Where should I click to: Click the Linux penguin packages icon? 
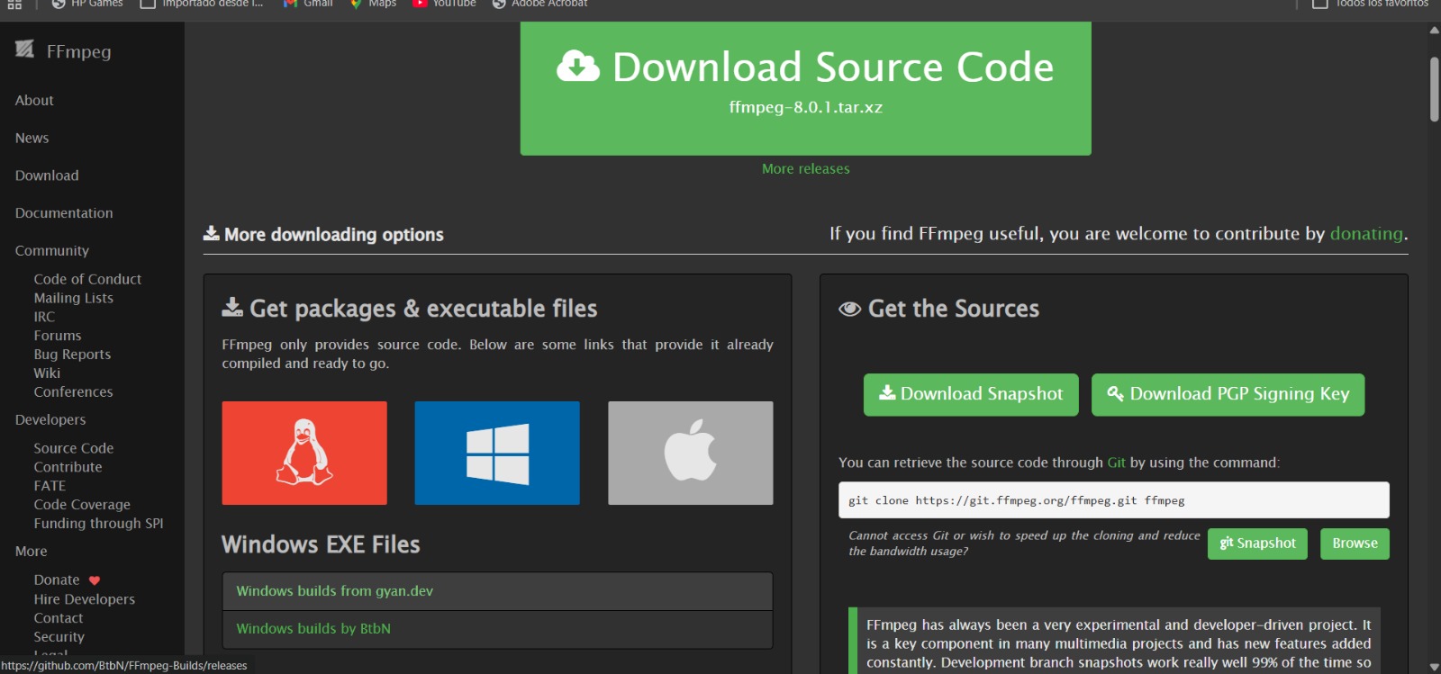[x=304, y=453]
